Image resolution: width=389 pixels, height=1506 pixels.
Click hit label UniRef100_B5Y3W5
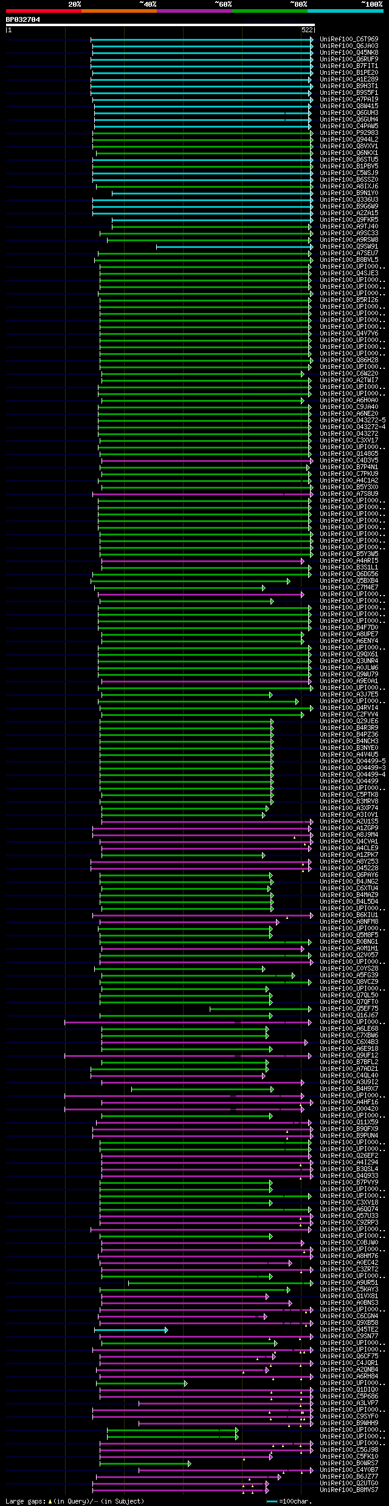click(349, 554)
